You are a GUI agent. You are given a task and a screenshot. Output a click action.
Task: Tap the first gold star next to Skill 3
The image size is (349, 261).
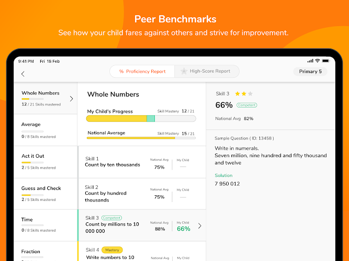pyautogui.click(x=238, y=93)
